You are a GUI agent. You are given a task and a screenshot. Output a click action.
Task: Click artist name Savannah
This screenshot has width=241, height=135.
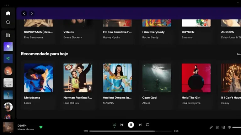(187, 37)
